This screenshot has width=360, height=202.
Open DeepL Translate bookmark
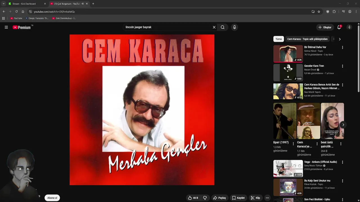point(37,18)
